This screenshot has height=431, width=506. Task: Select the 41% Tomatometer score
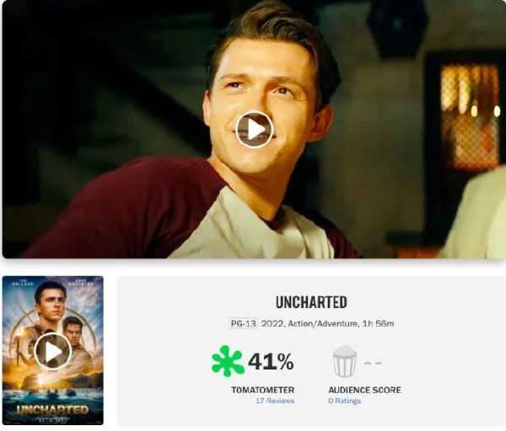(x=271, y=361)
